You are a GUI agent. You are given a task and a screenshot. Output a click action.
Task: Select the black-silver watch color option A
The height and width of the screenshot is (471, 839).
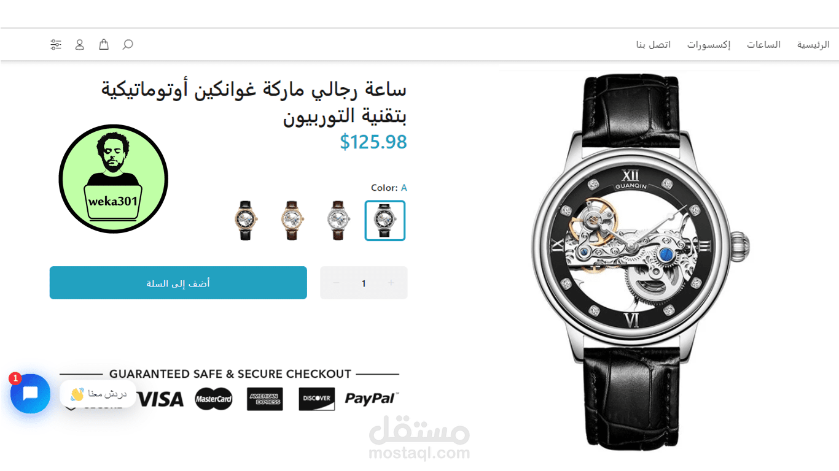pos(385,221)
